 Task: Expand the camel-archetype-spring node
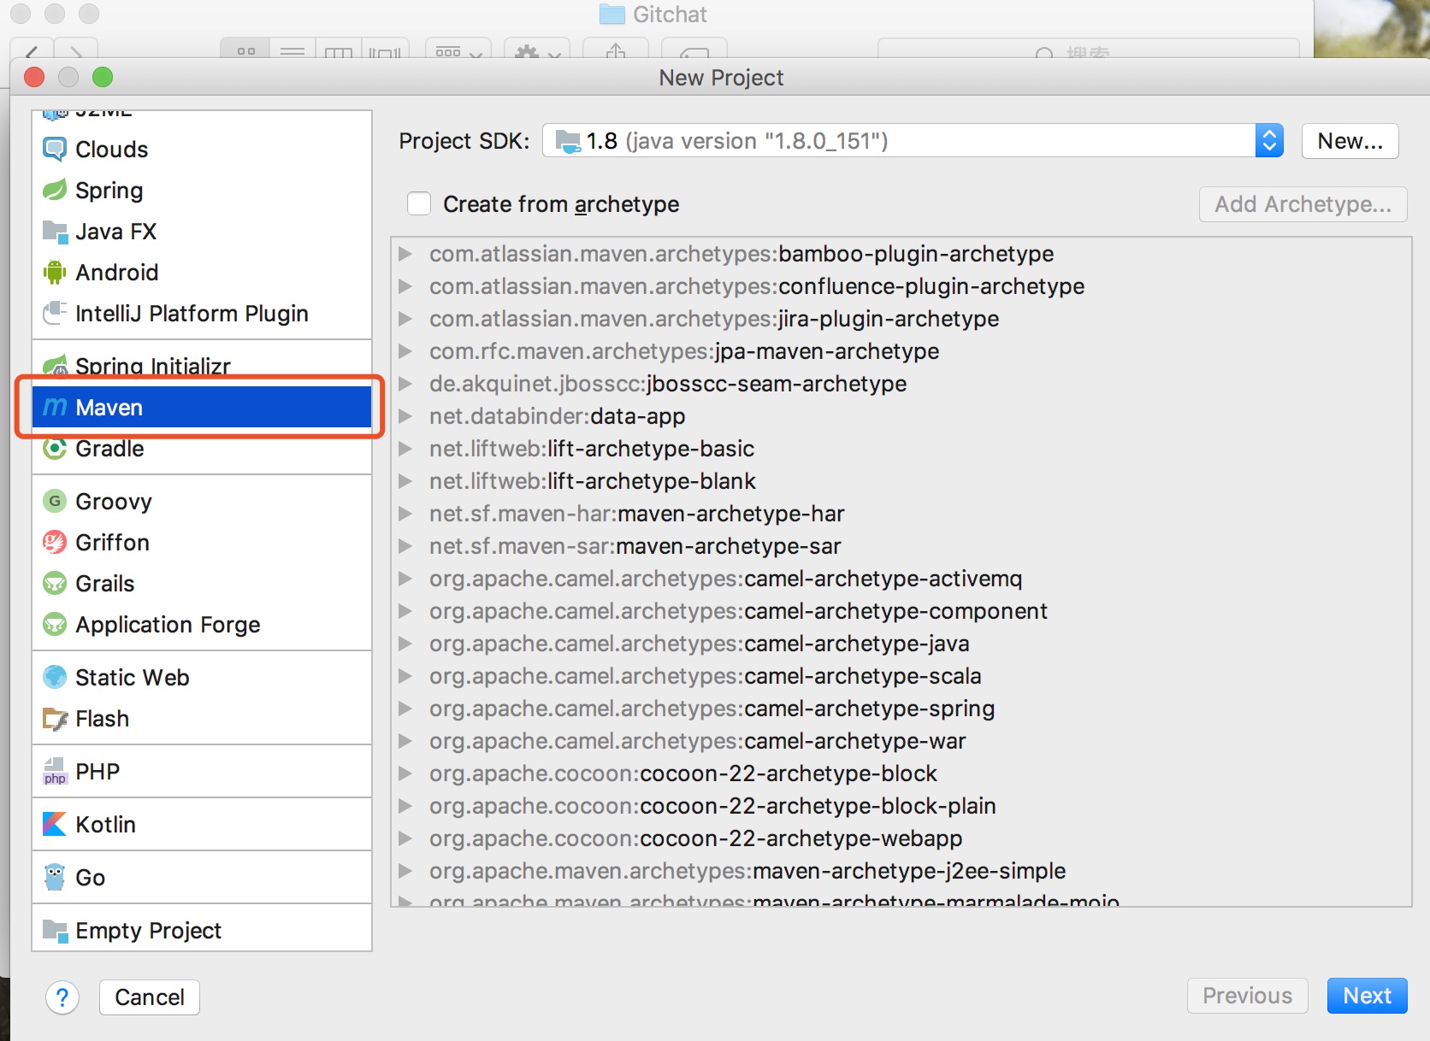coord(406,709)
